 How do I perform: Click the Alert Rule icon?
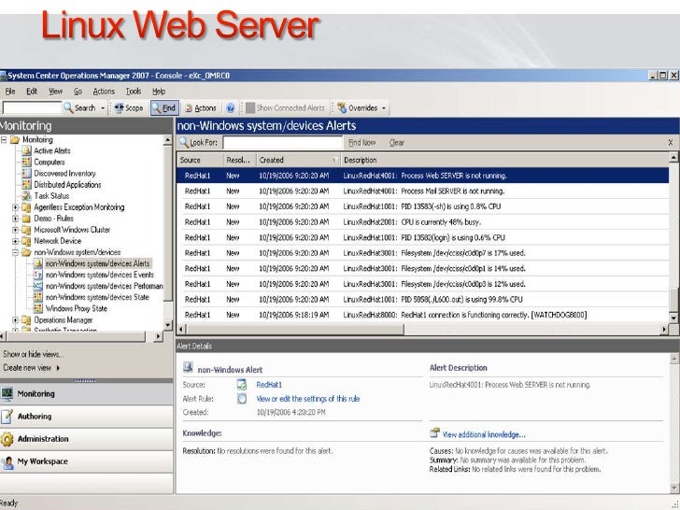tap(242, 399)
